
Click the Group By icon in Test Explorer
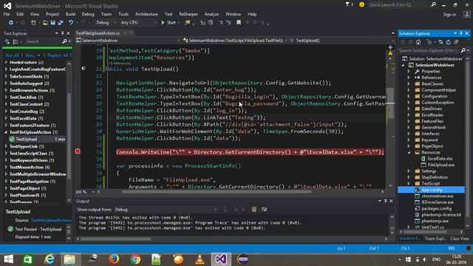tap(15, 41)
